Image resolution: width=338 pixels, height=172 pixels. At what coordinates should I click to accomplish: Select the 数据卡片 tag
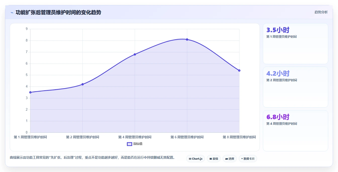coord(248,159)
